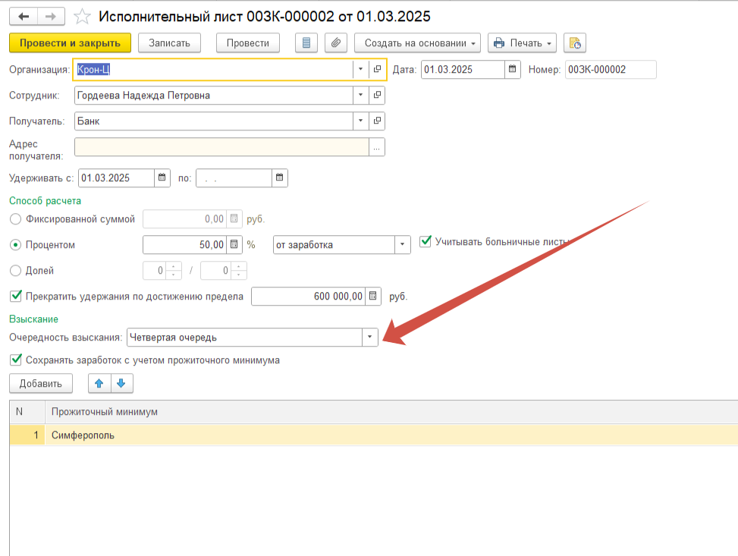Screen dimensions: 738x556
Task: Select the Долей radio option
Action: point(15,271)
